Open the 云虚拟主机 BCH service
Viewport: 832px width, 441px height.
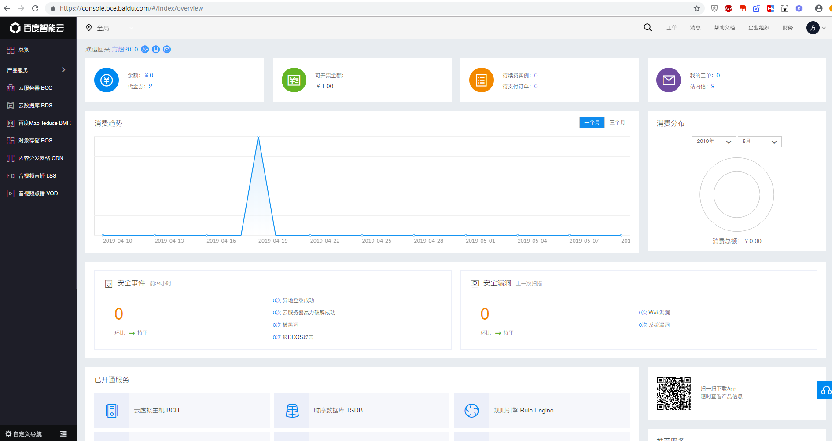pos(182,410)
